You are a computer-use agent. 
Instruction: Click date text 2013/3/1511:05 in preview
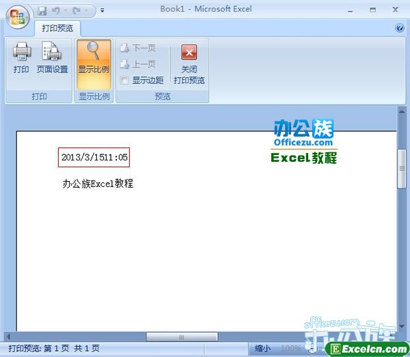point(94,157)
